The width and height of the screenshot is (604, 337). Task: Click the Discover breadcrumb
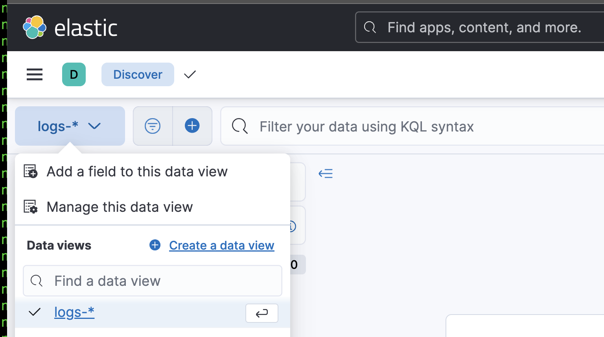tap(138, 74)
